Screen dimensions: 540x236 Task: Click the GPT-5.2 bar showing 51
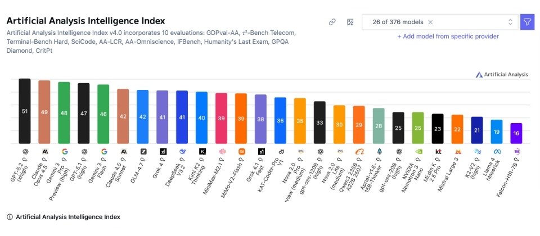(x=25, y=111)
